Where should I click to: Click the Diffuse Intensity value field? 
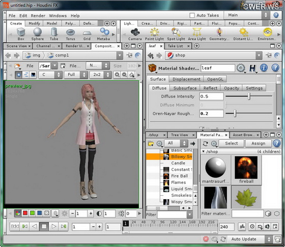tap(211, 97)
